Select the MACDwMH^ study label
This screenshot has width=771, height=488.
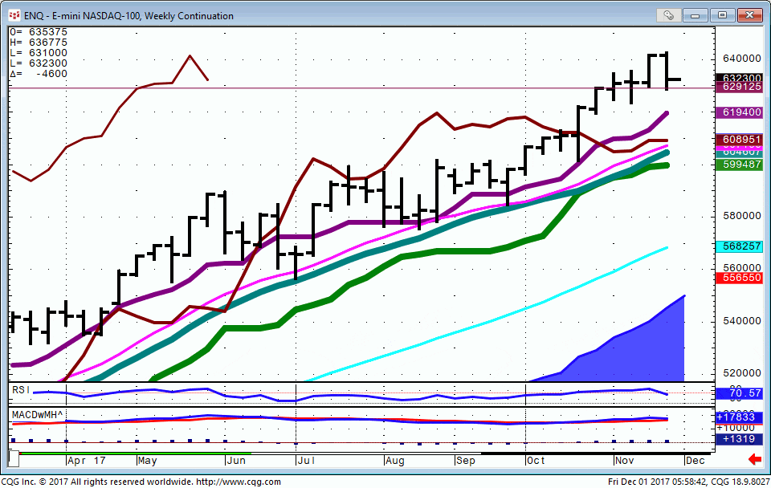click(38, 415)
